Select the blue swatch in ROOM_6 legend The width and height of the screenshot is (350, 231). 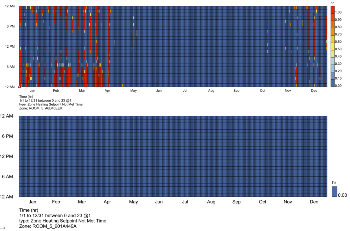pyautogui.click(x=335, y=191)
